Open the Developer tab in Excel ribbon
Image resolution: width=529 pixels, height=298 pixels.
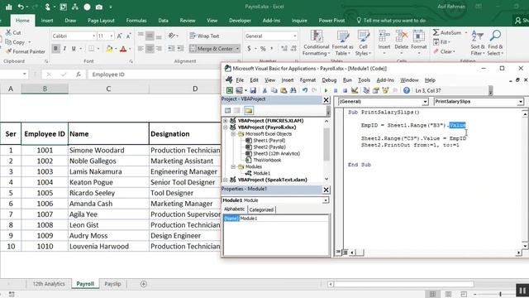(240, 21)
